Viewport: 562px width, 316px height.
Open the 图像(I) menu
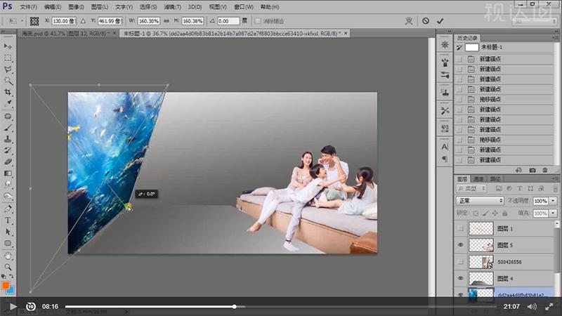[76, 7]
